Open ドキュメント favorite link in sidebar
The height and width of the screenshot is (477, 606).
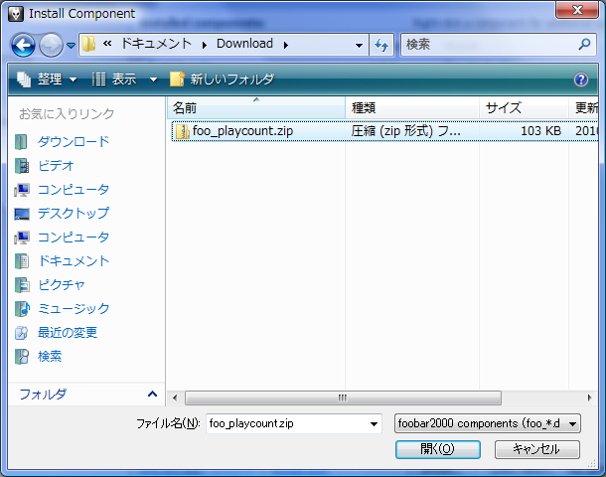pyautogui.click(x=74, y=261)
